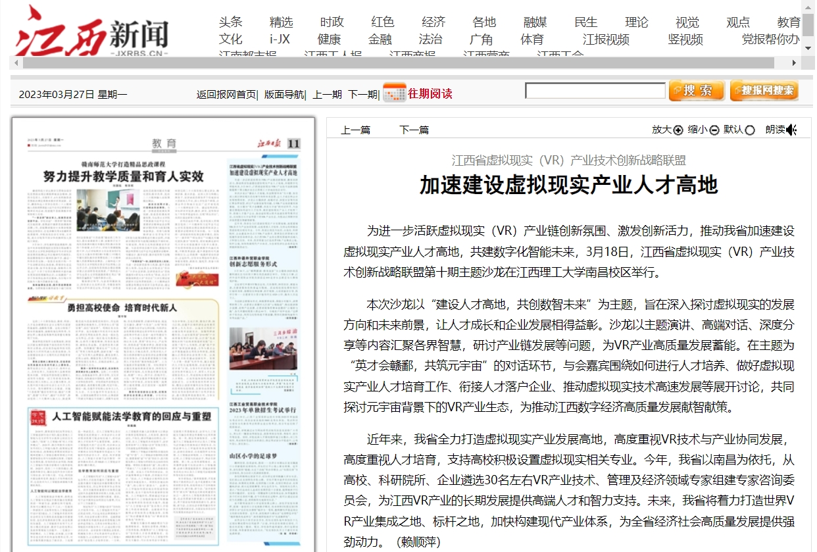Open article 创新志愿服务形式 on page
The image size is (817, 552).
pyautogui.click(x=253, y=264)
